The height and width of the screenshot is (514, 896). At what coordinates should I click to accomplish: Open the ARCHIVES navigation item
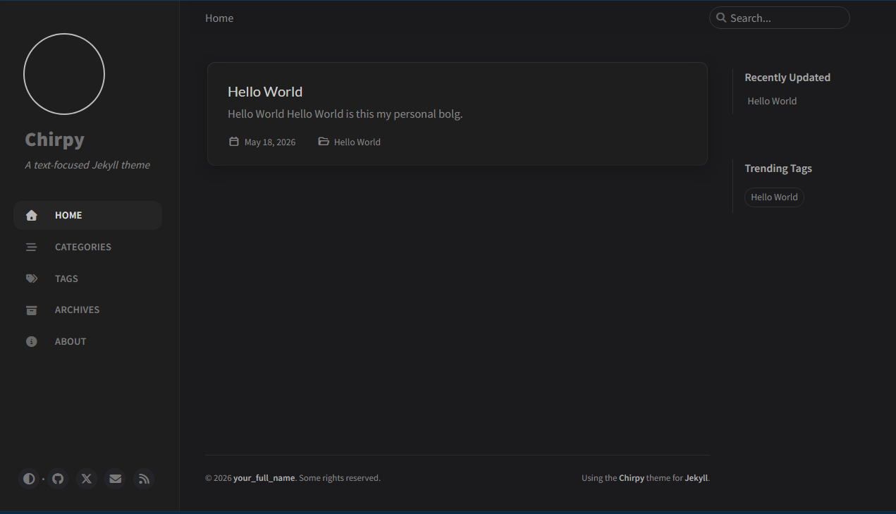click(x=88, y=310)
